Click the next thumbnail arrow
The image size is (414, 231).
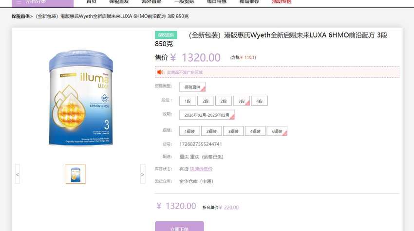(x=143, y=174)
